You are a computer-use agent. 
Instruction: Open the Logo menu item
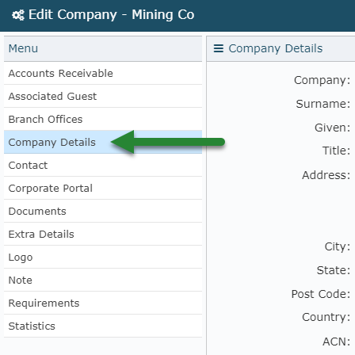[103, 257]
